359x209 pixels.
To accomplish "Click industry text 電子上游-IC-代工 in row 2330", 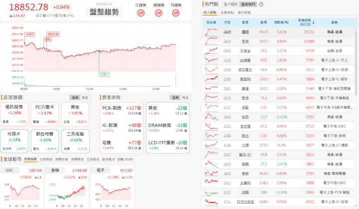I will point(335,60).
